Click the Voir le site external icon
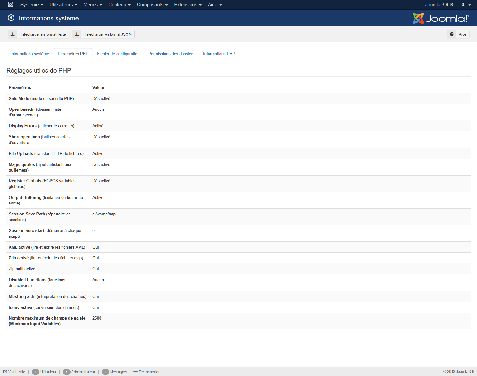Viewport: 477px width, 376px height. [5, 372]
